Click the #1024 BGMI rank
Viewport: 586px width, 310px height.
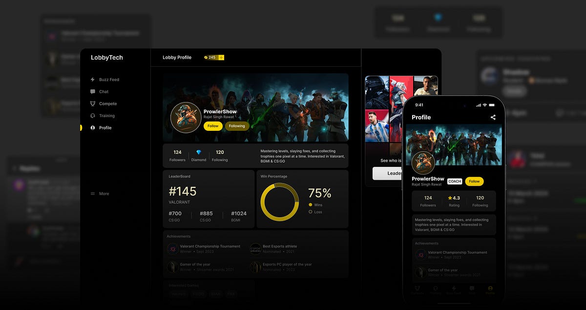pyautogui.click(x=238, y=216)
